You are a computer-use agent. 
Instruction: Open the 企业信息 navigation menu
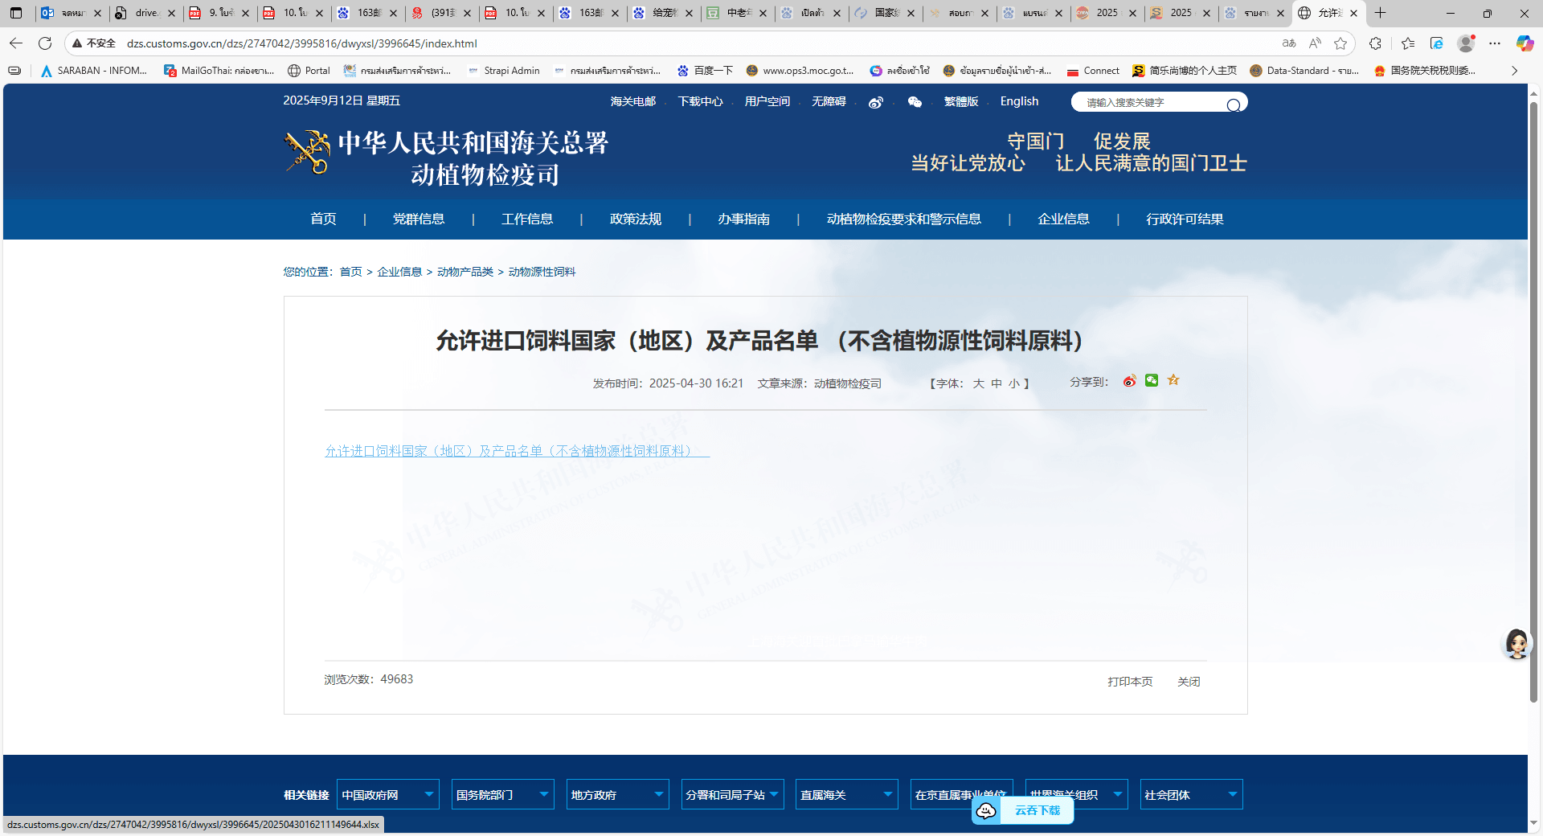pos(1063,219)
